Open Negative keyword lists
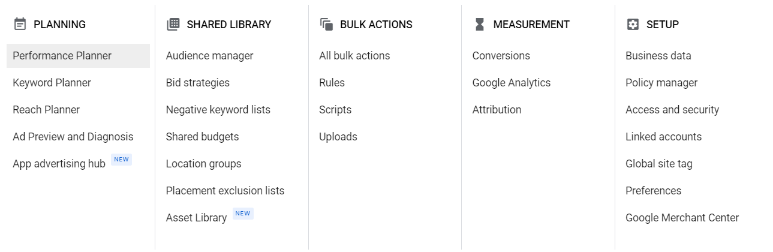This screenshot has height=252, width=773. click(218, 110)
